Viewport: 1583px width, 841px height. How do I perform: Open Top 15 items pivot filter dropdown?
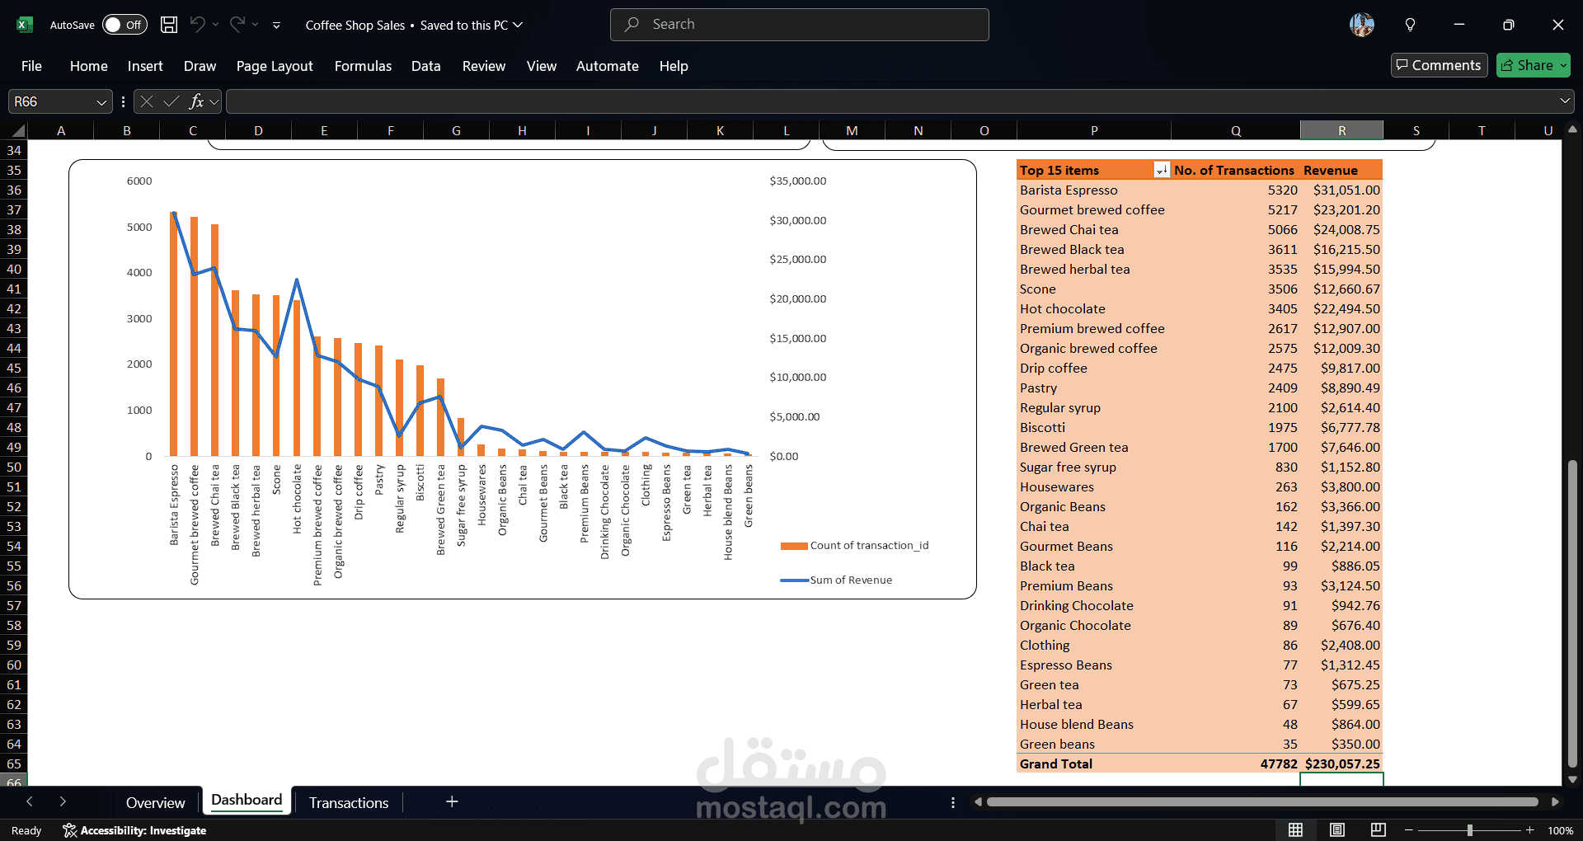(1162, 171)
